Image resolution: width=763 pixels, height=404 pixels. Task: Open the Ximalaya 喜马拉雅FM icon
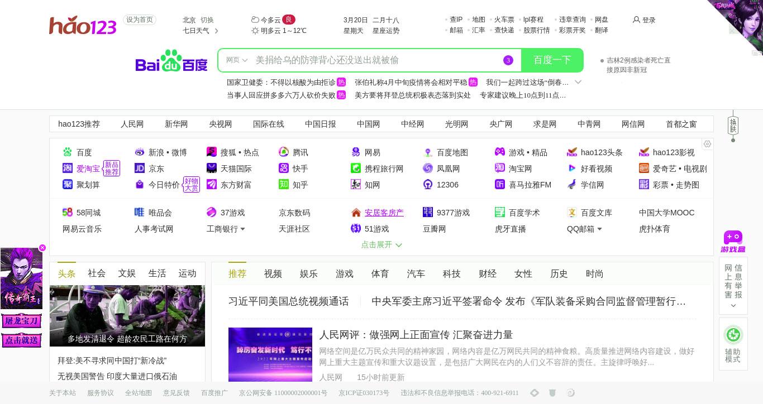(500, 185)
